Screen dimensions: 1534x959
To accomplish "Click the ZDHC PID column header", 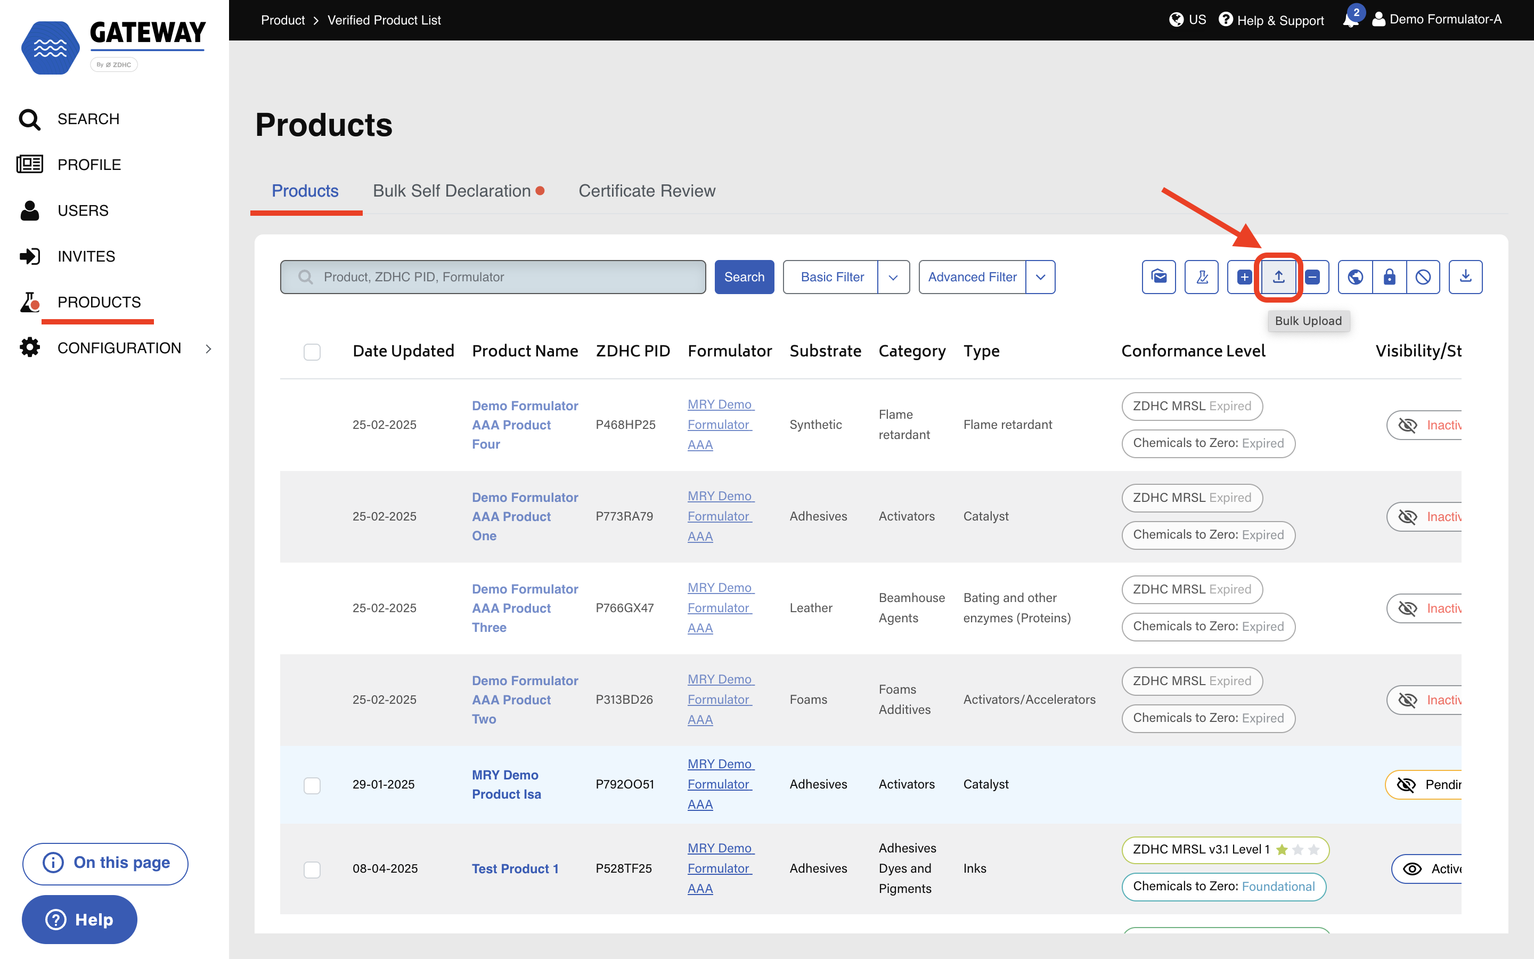I will [633, 352].
